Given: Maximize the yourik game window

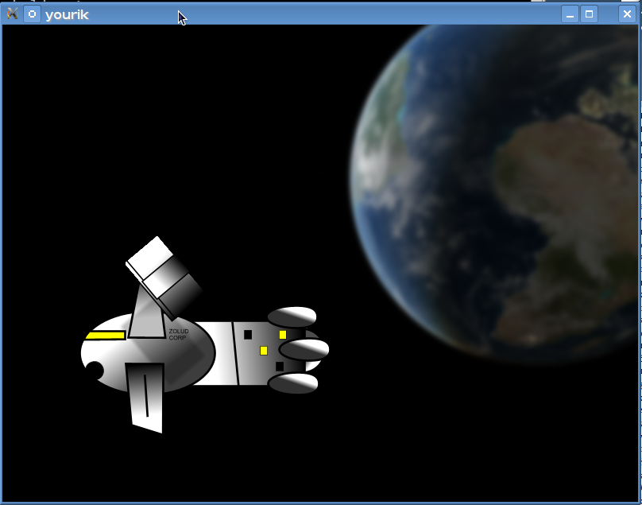Looking at the screenshot, I should point(589,14).
